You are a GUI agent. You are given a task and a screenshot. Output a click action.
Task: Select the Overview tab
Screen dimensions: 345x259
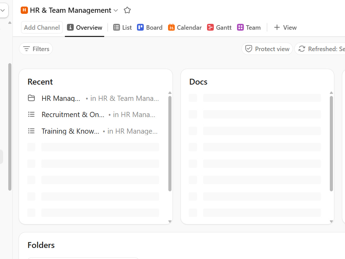[85, 28]
